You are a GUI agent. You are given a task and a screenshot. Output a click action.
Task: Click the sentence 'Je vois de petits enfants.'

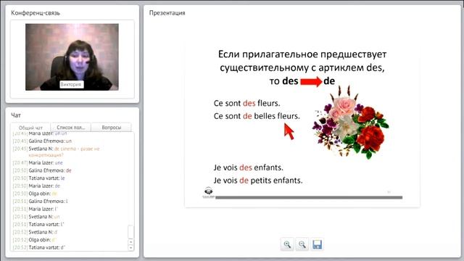coord(258,181)
